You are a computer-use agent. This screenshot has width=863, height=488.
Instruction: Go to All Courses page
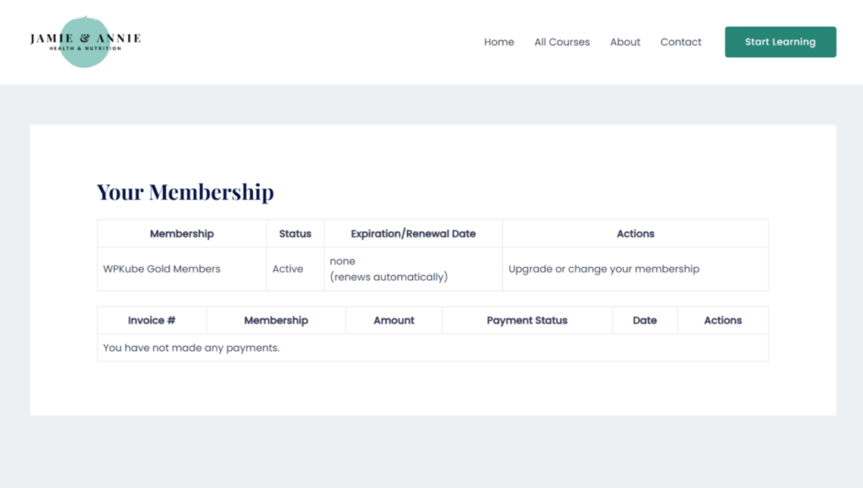click(562, 42)
